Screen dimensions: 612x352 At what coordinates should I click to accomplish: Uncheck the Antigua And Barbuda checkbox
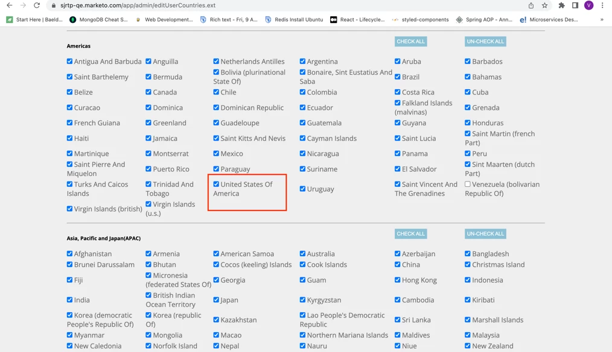point(69,61)
